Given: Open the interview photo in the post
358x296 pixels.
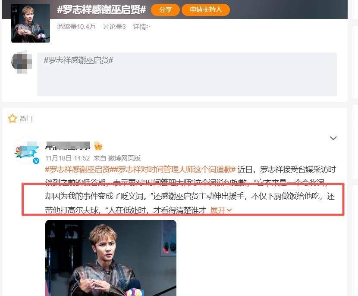Looking at the screenshot, I should pos(111,258).
